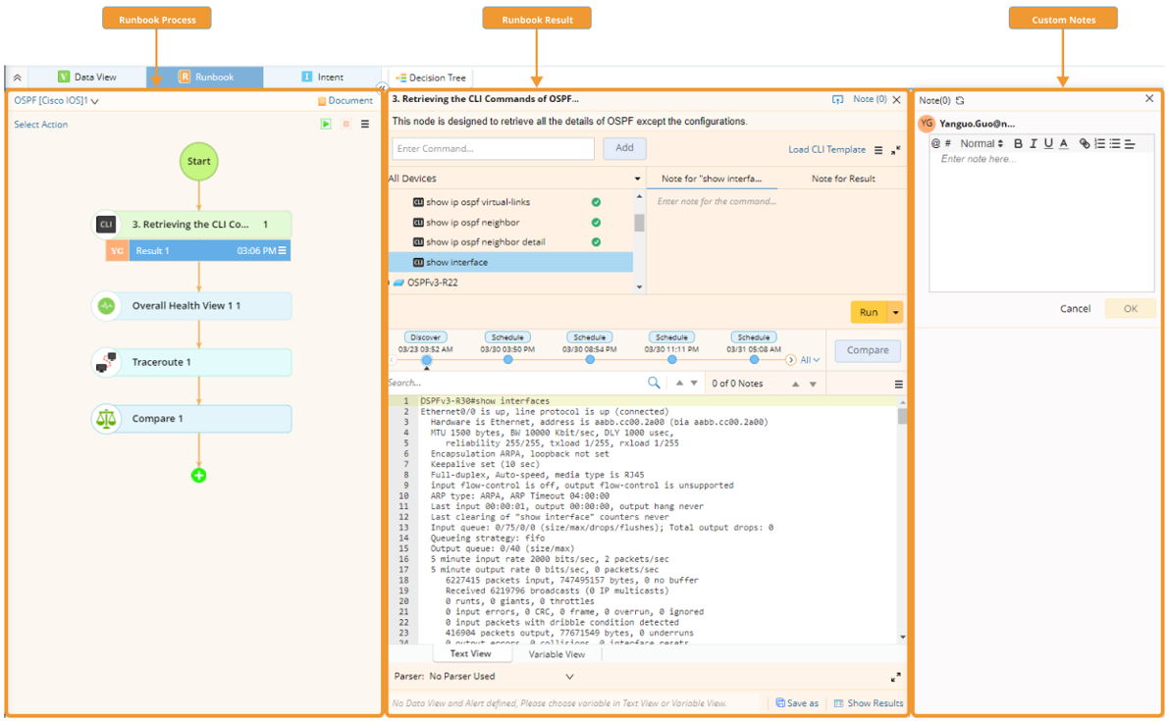The height and width of the screenshot is (721, 1169).
Task: Click the Overall Health View node icon
Action: 106,306
